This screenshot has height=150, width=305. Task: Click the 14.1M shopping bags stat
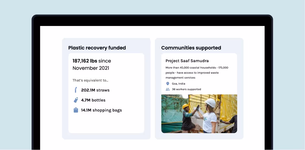pyautogui.click(x=101, y=110)
